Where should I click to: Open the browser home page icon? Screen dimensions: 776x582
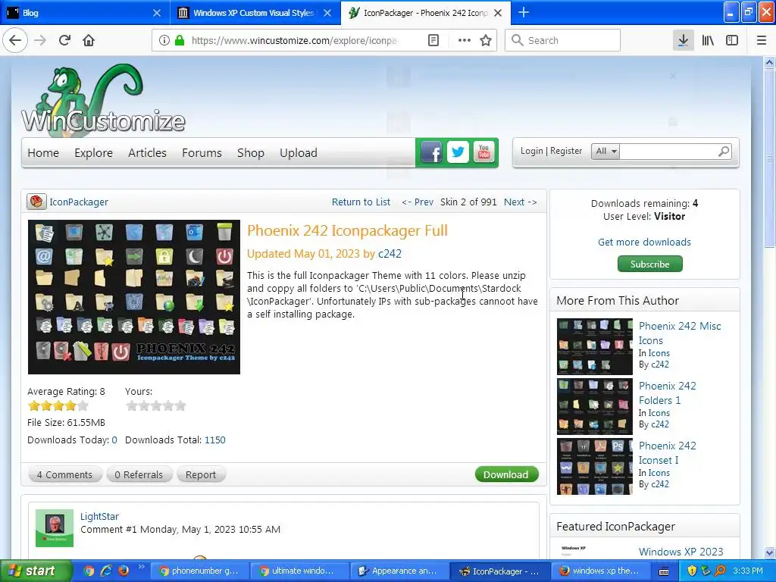coord(89,40)
